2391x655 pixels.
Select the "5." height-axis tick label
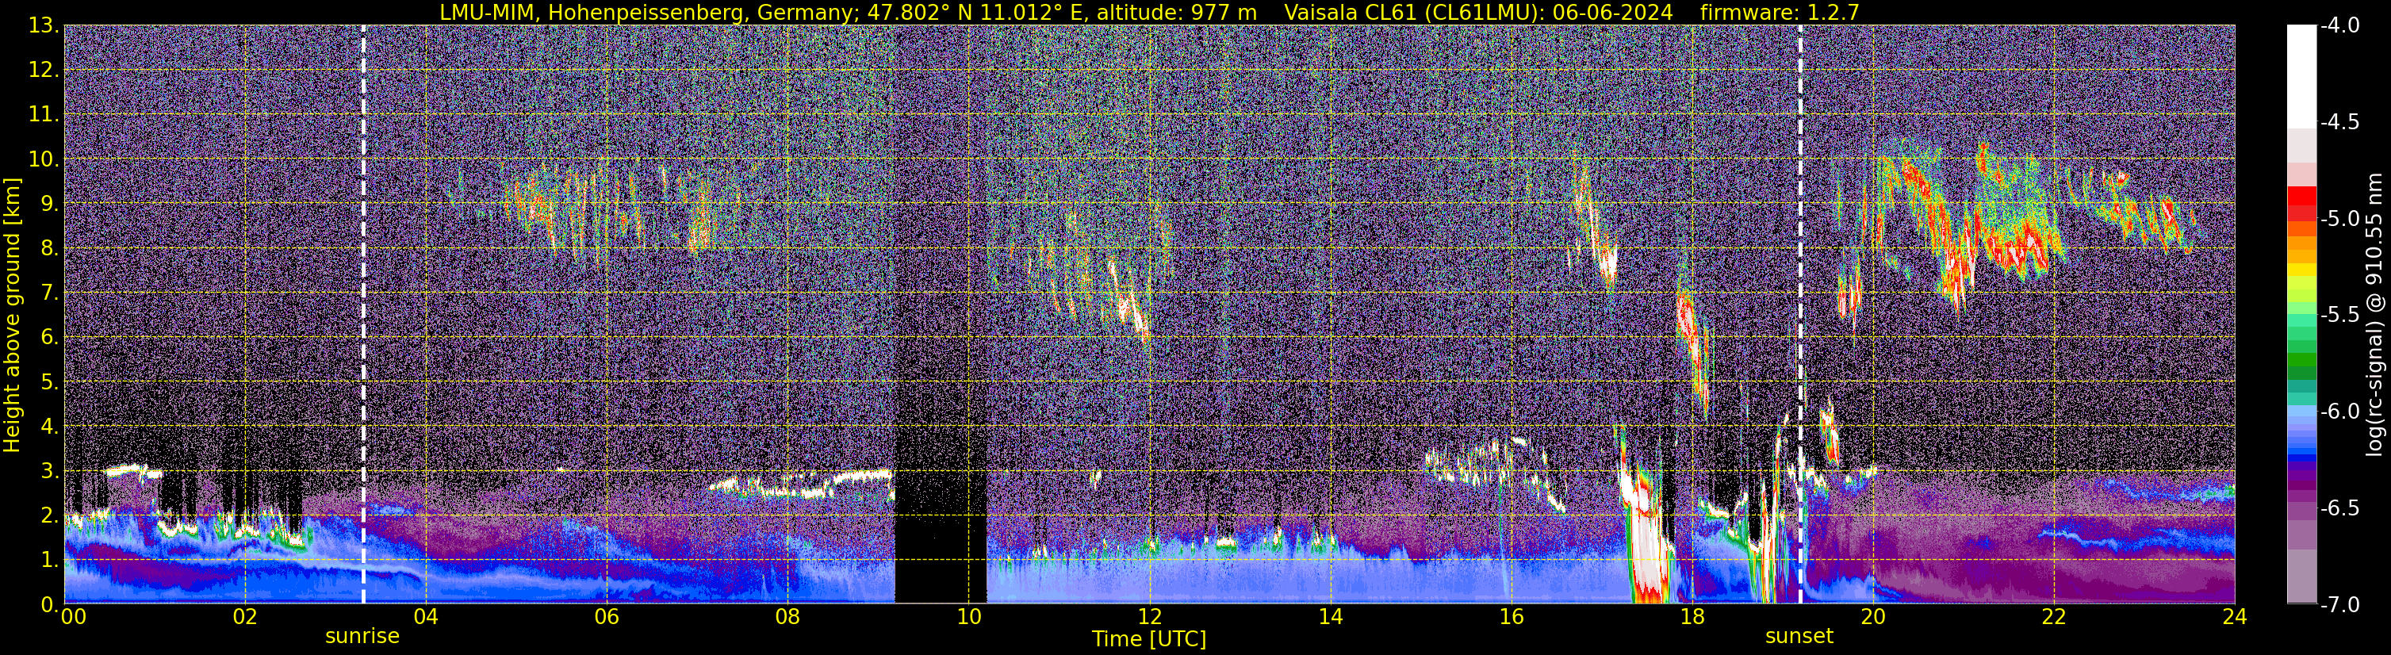pos(49,382)
